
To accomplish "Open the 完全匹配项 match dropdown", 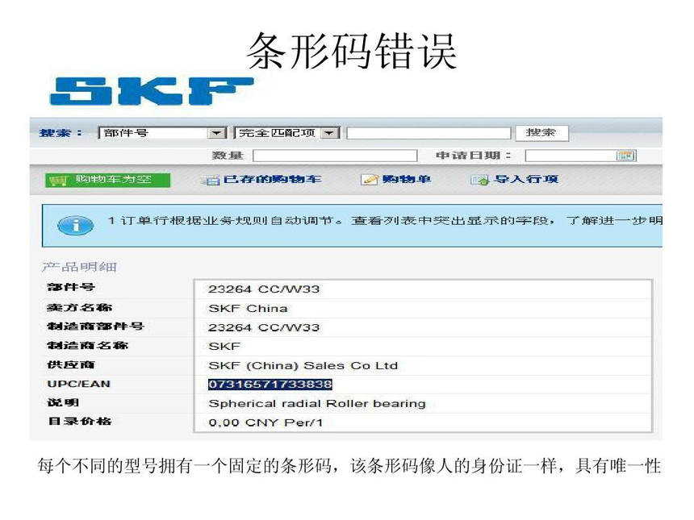I will click(286, 133).
